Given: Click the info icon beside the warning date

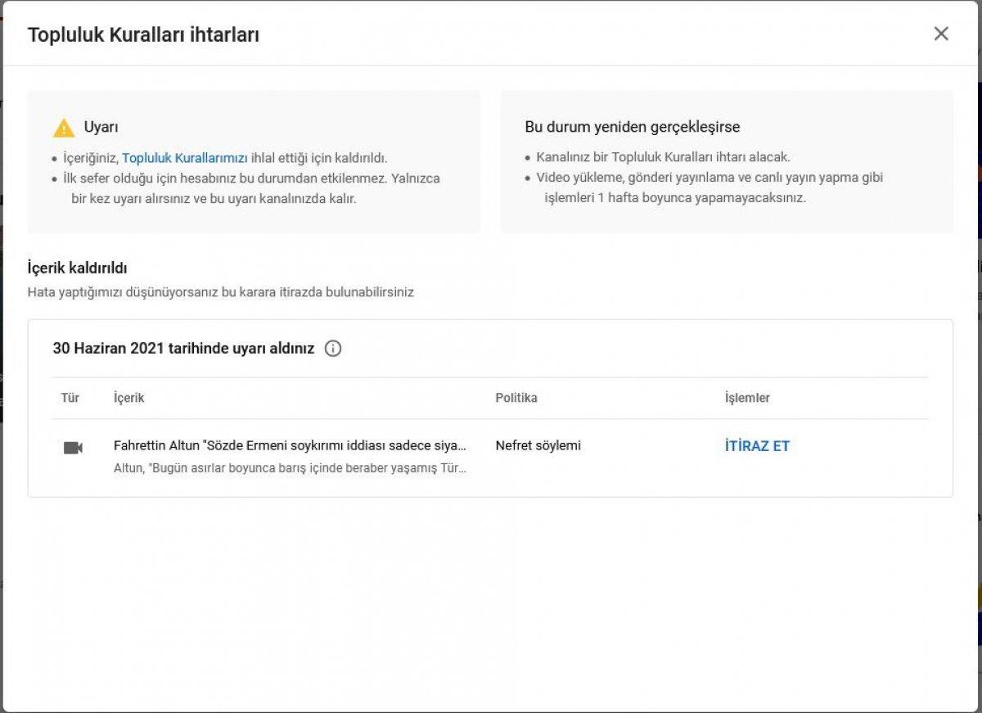Looking at the screenshot, I should tap(333, 349).
